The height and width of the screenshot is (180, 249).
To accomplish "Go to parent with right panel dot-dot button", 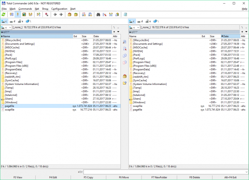I will [246, 28].
